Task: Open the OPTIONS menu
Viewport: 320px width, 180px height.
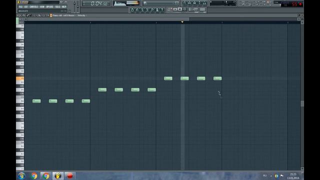Action: point(49,6)
